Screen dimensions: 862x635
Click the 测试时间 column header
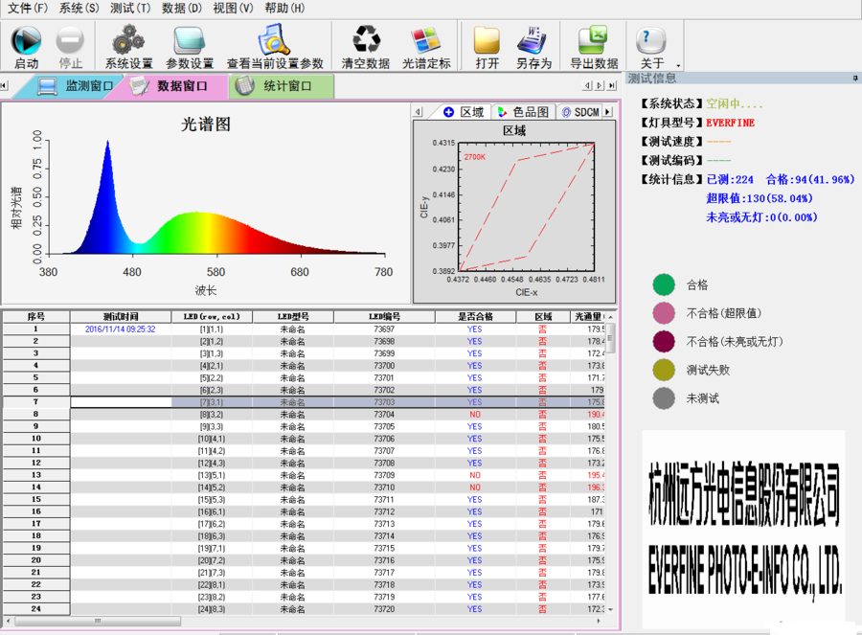(121, 317)
